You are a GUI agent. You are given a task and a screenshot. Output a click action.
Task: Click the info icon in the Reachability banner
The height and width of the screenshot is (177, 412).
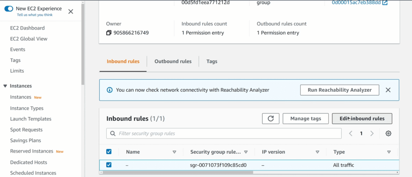click(x=110, y=90)
